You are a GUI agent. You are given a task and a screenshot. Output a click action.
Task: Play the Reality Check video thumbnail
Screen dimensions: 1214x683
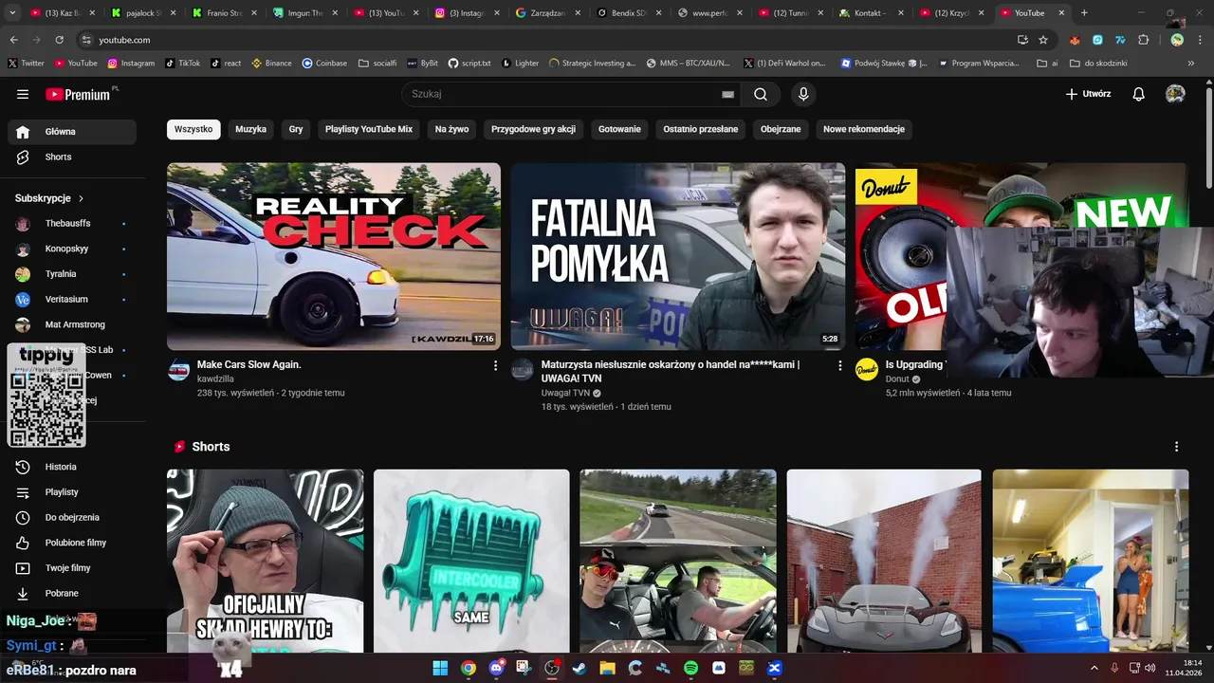tap(334, 256)
